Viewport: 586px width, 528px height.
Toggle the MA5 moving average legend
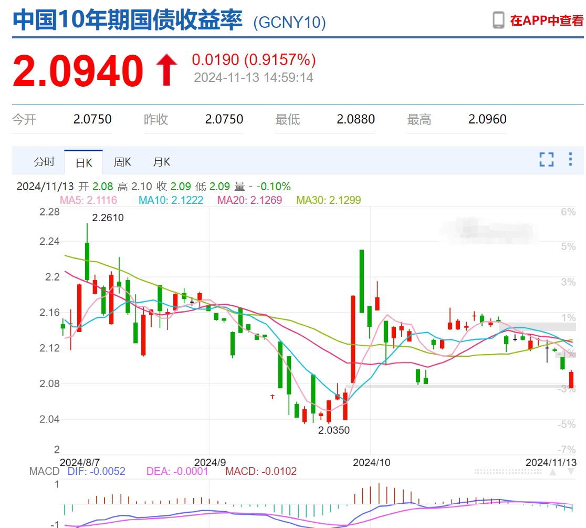coord(88,200)
